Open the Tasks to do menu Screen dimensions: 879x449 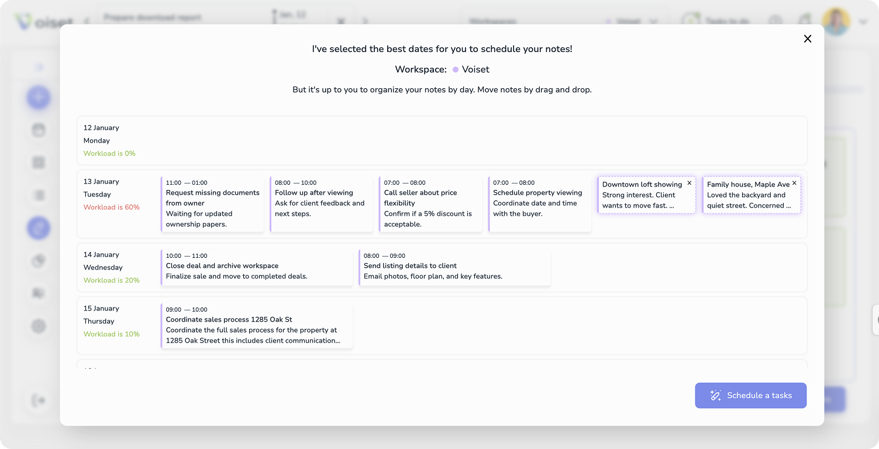(725, 21)
